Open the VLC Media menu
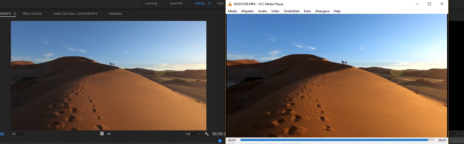 pyautogui.click(x=232, y=11)
